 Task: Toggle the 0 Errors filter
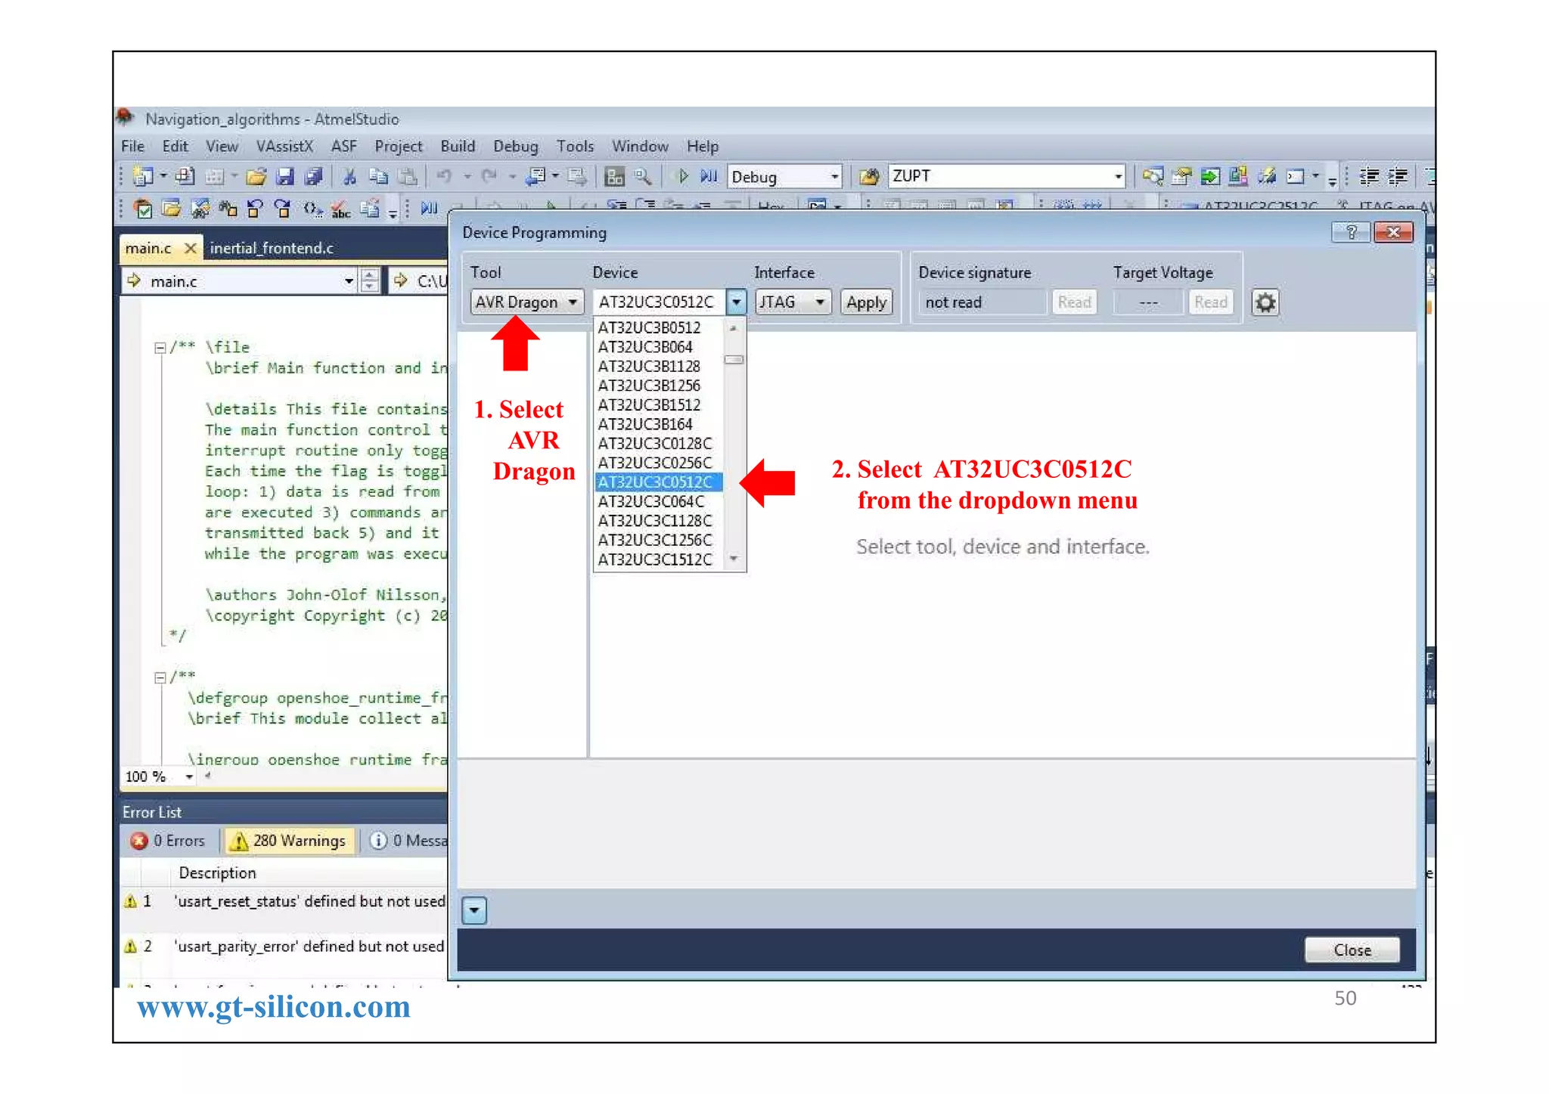click(x=169, y=841)
